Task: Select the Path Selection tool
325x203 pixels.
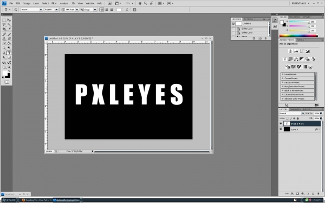Action: [x=4, y=57]
